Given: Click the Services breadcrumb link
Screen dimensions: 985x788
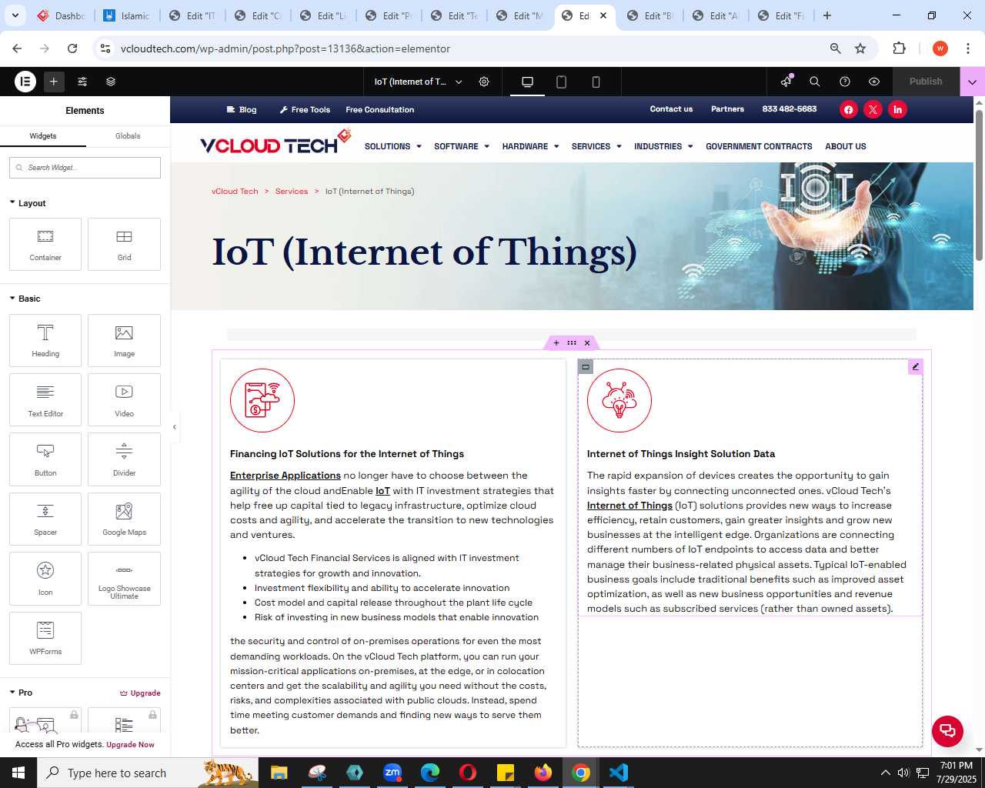Looking at the screenshot, I should 292,192.
